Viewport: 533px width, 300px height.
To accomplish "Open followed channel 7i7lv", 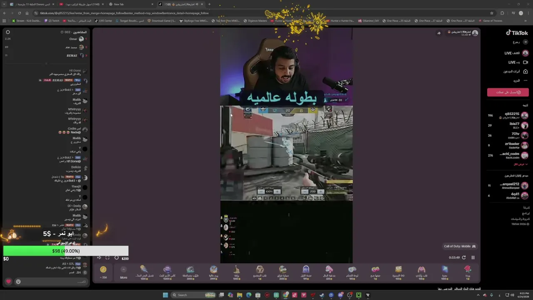I will coord(508,135).
